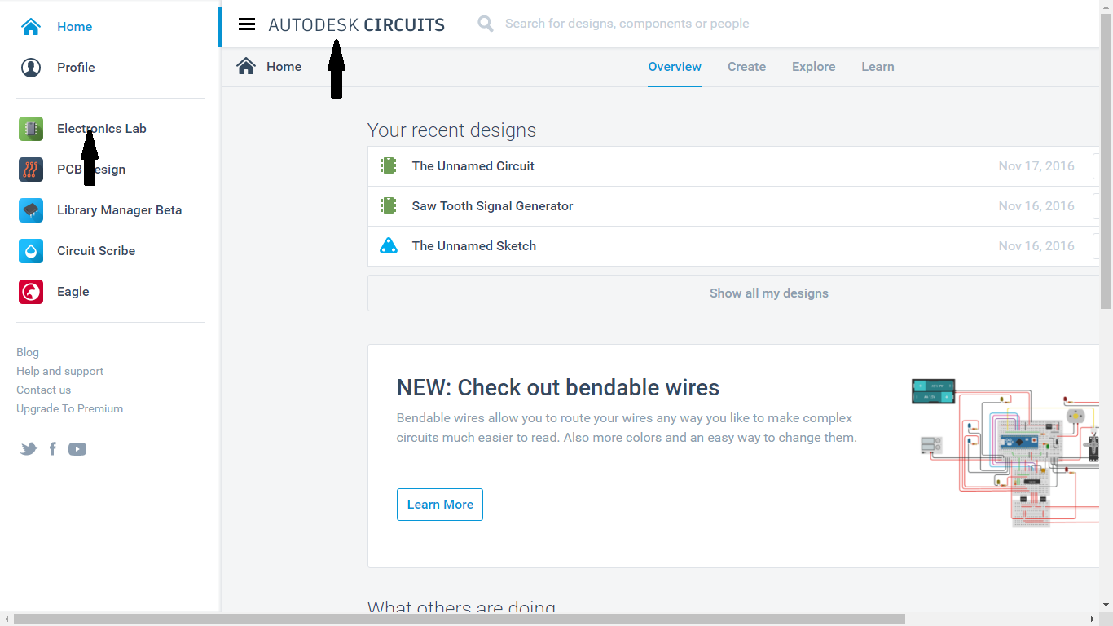This screenshot has height=626, width=1113.
Task: Open The Unnamed Circuit design
Action: coord(473,166)
